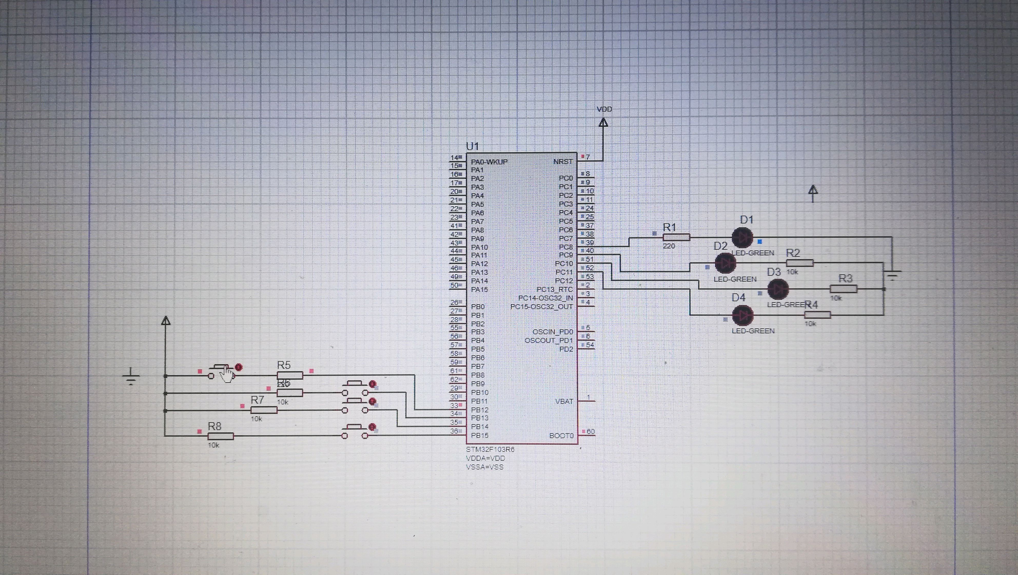This screenshot has height=575, width=1018.
Task: Select resistor R7 body
Action: pyautogui.click(x=264, y=410)
